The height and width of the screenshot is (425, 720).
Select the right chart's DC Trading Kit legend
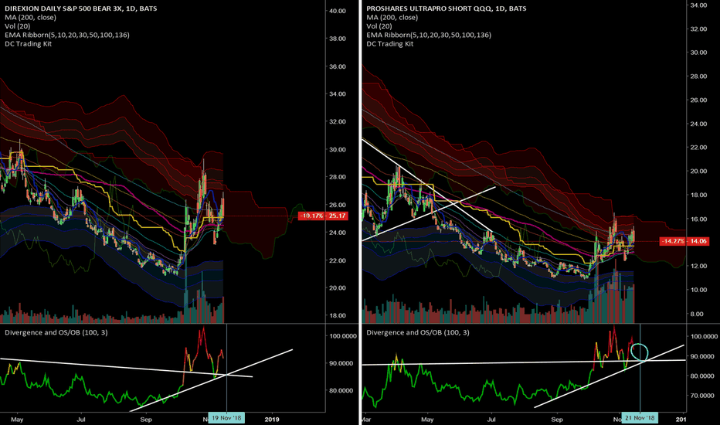pos(390,43)
